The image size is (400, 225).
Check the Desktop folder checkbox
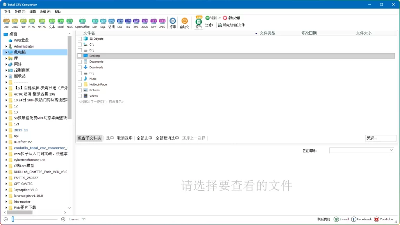point(79,56)
